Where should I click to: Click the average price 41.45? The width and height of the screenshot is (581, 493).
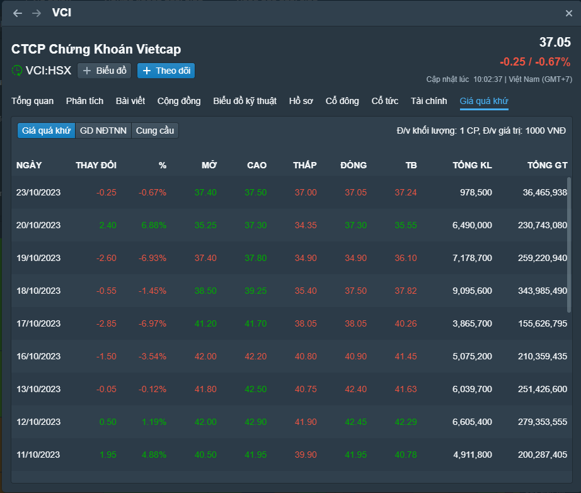406,356
